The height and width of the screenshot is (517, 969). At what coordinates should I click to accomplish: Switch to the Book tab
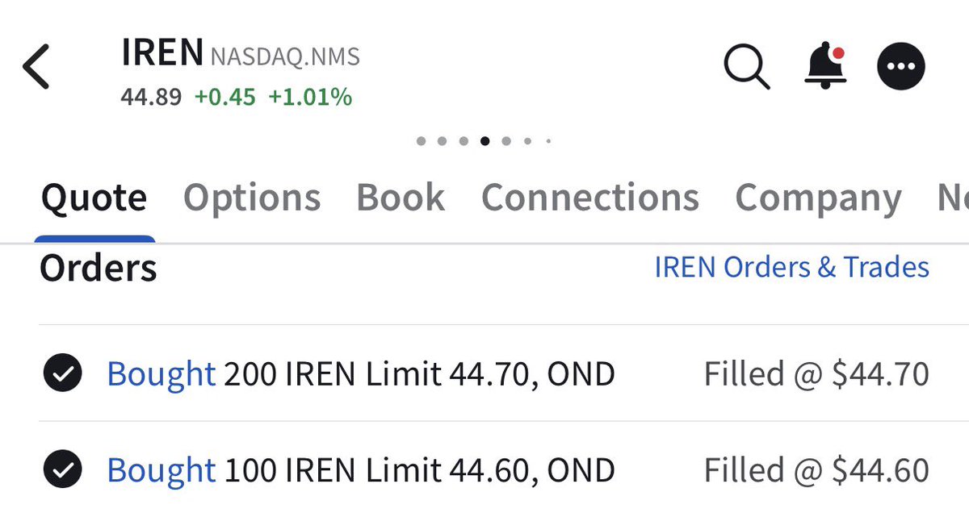401,198
